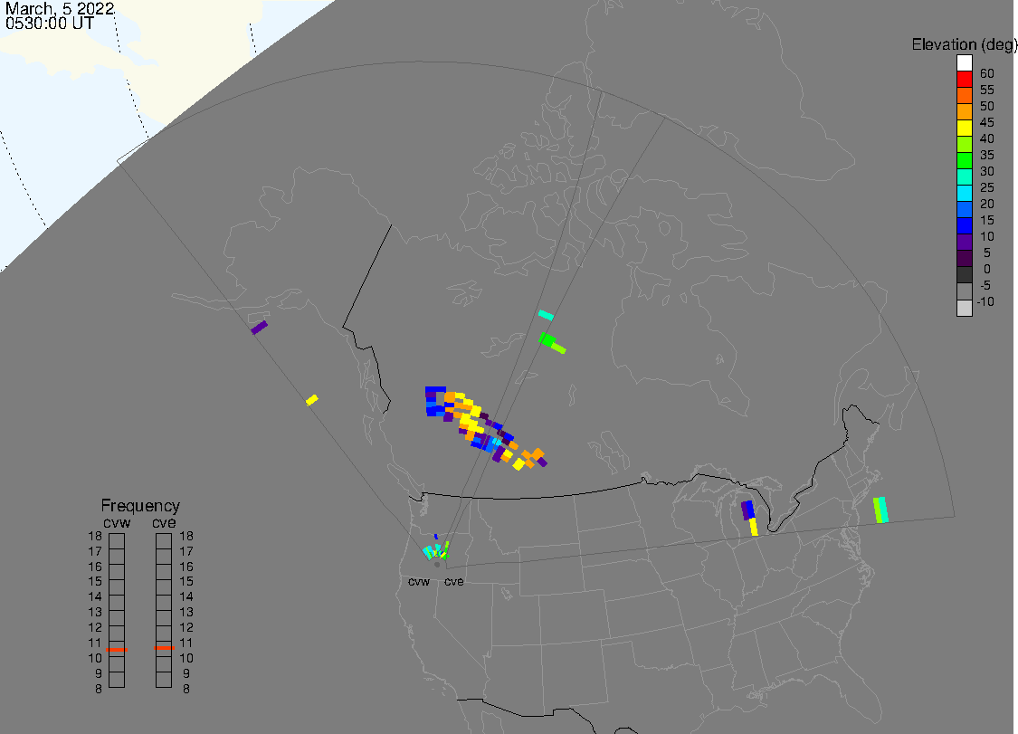Click the '8' label right of cve bar

[x=186, y=689]
